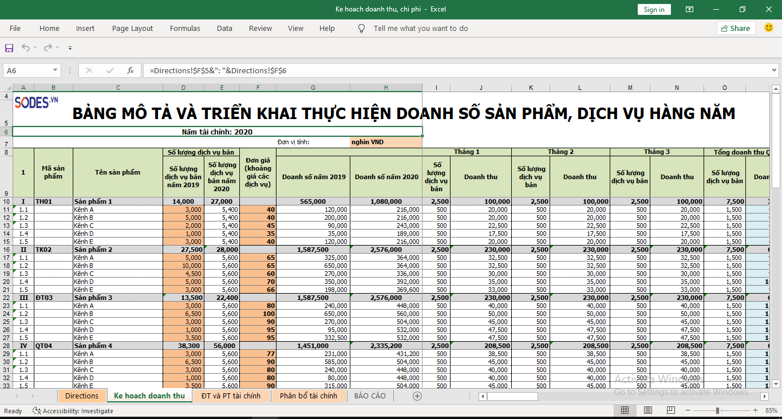Image resolution: width=782 pixels, height=419 pixels.
Task: Open the Page Layout ribbon tab
Action: (x=132, y=28)
